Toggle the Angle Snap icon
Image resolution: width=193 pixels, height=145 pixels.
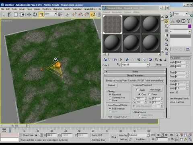[x=81, y=14]
